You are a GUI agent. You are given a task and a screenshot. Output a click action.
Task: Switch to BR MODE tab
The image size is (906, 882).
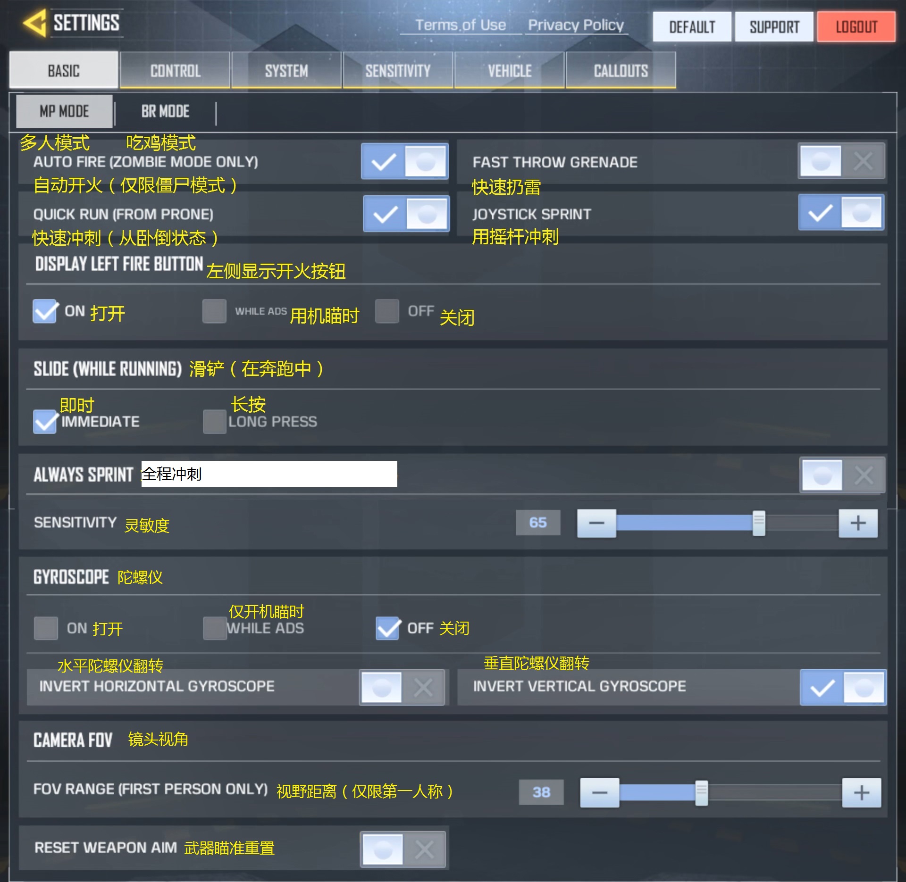pyautogui.click(x=165, y=111)
